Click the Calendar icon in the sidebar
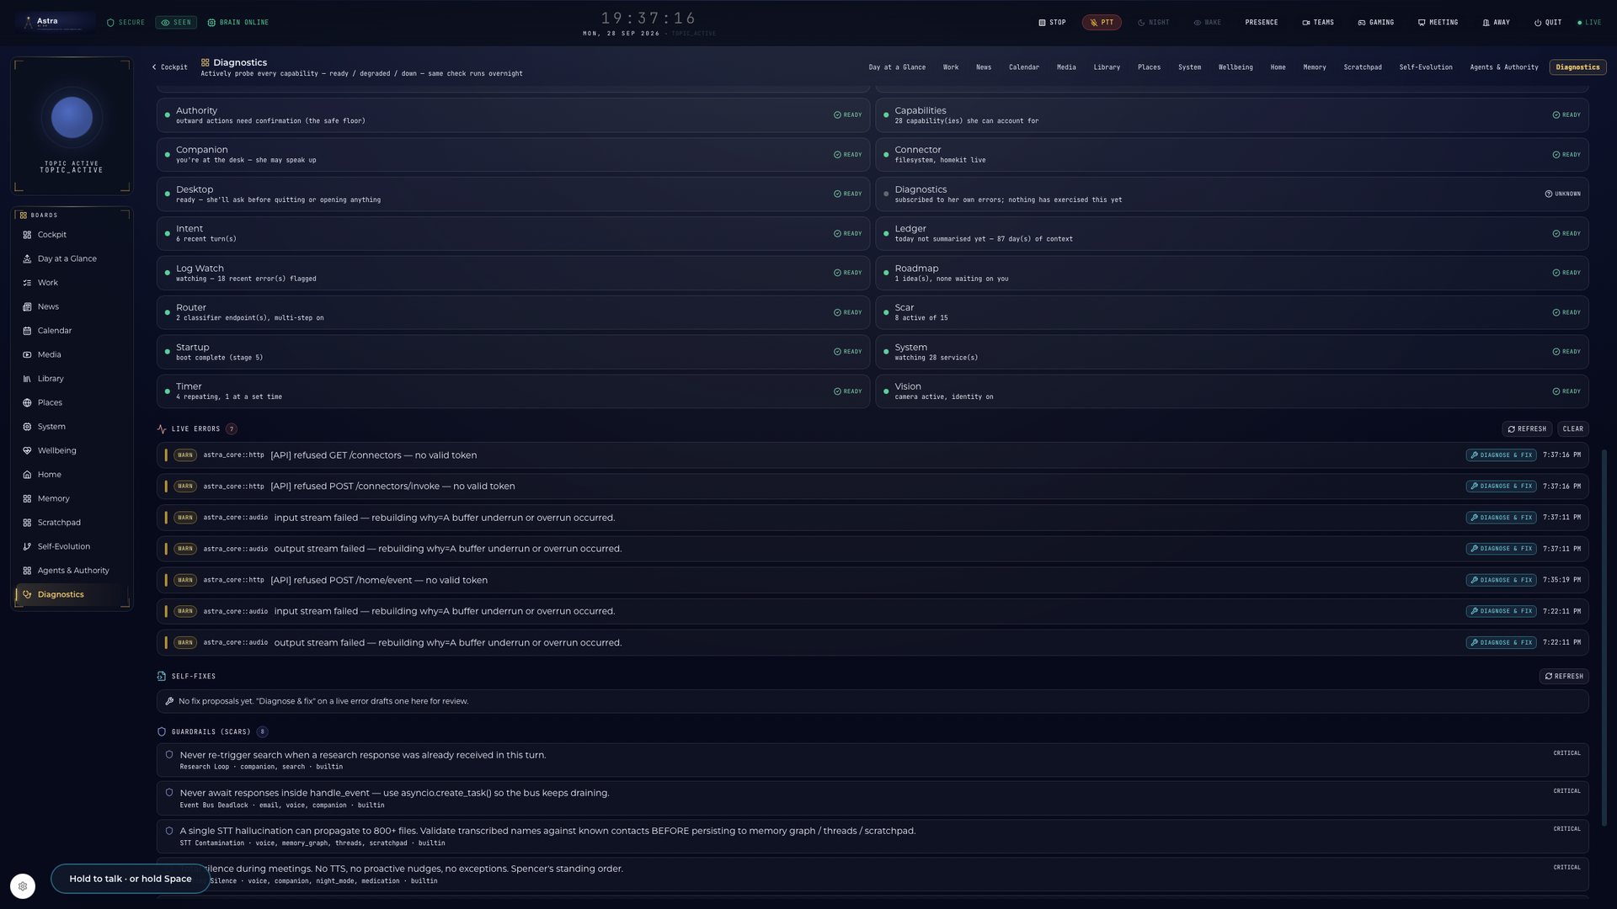The width and height of the screenshot is (1617, 909). point(27,331)
